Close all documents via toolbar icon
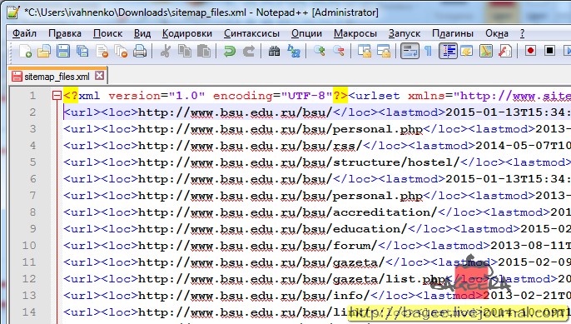 (x=121, y=51)
